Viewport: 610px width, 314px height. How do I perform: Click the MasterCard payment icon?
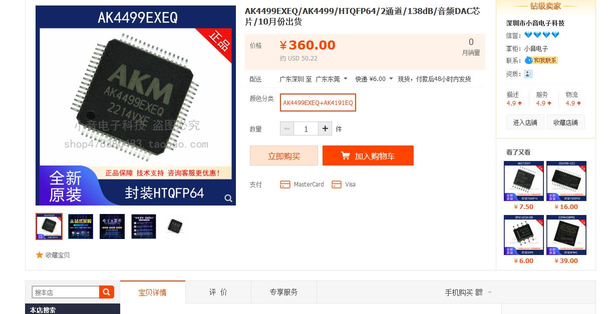pyautogui.click(x=285, y=184)
